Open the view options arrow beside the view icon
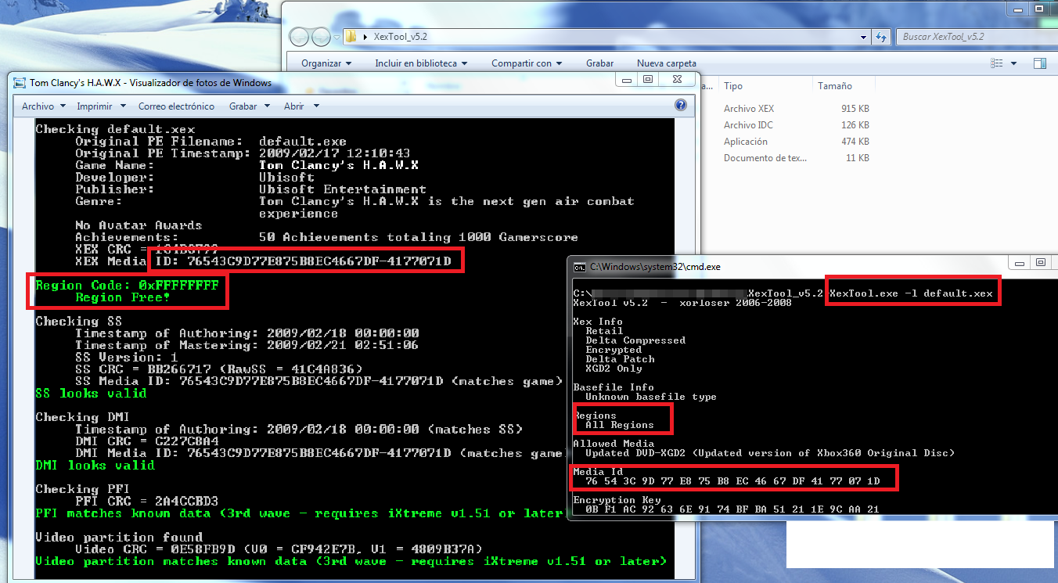The width and height of the screenshot is (1058, 583). (1014, 63)
